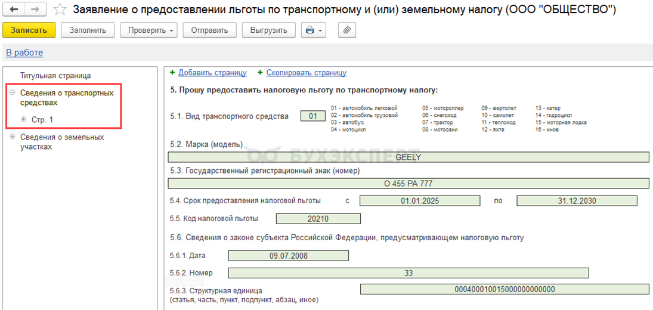Expand the Стр. 1 node
This screenshot has height=310, width=653.
[23, 119]
